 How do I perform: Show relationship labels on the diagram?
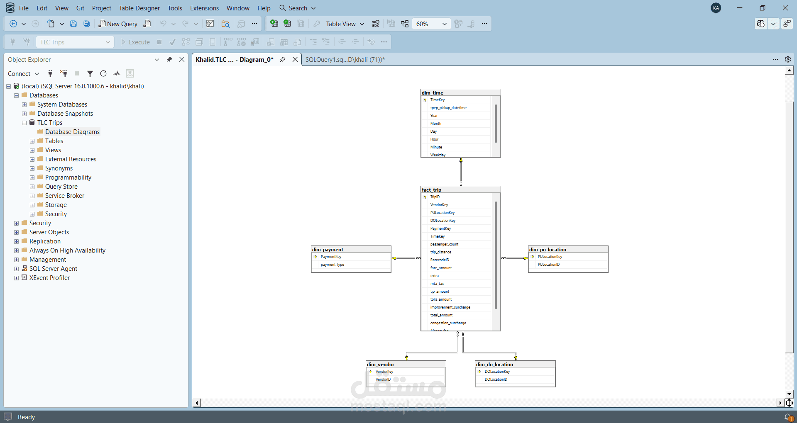click(375, 24)
